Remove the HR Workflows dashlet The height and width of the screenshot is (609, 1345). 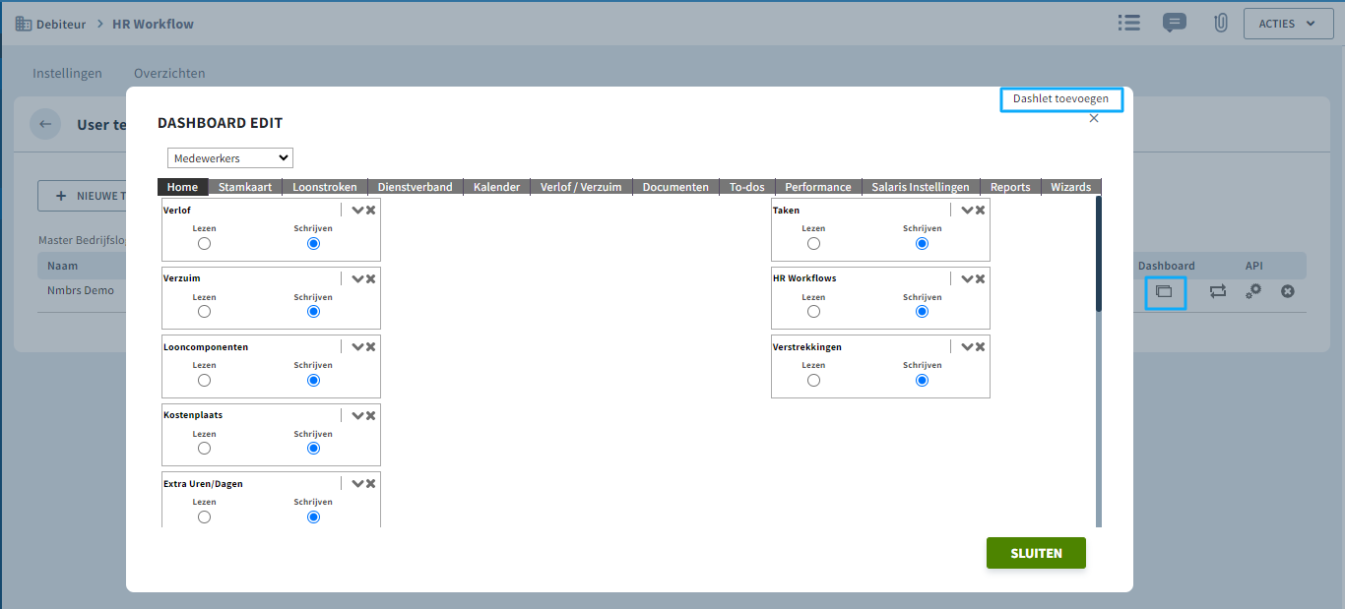click(x=981, y=278)
